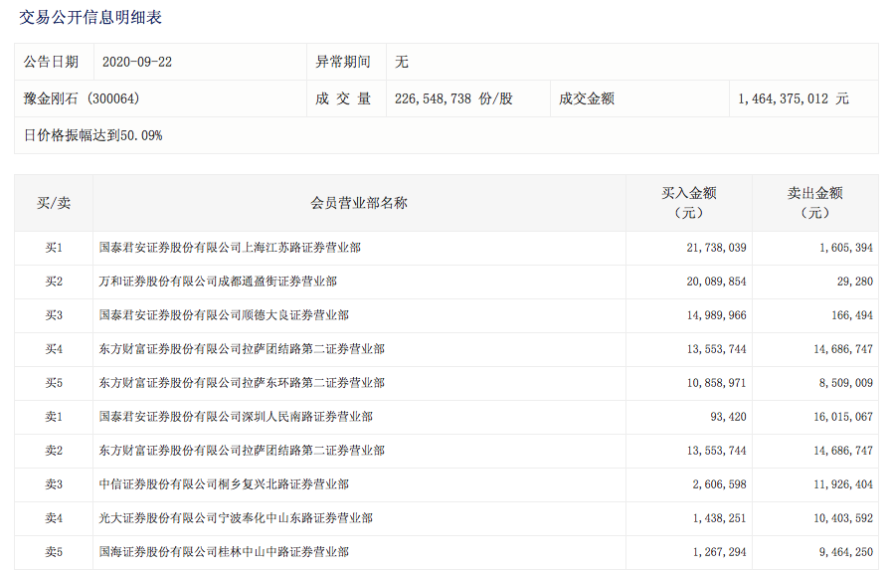The height and width of the screenshot is (572, 892).
Task: Select the 卖5 row label
Action: [x=54, y=553]
